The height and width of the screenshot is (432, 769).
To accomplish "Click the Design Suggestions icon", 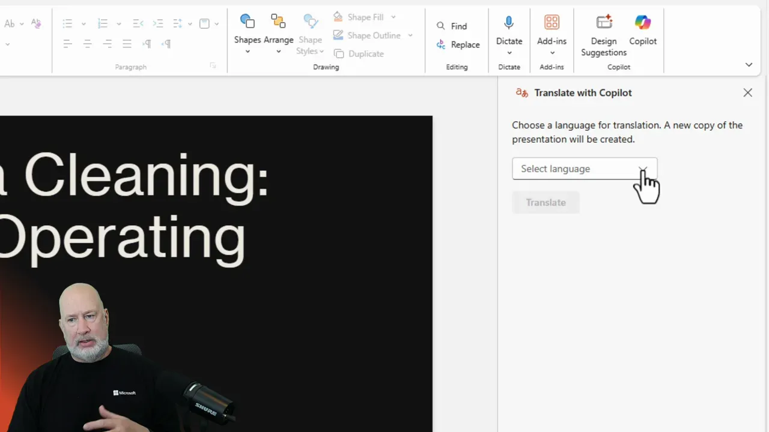I will coord(603,22).
